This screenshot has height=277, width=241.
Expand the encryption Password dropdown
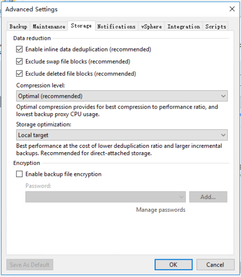[x=106, y=197]
